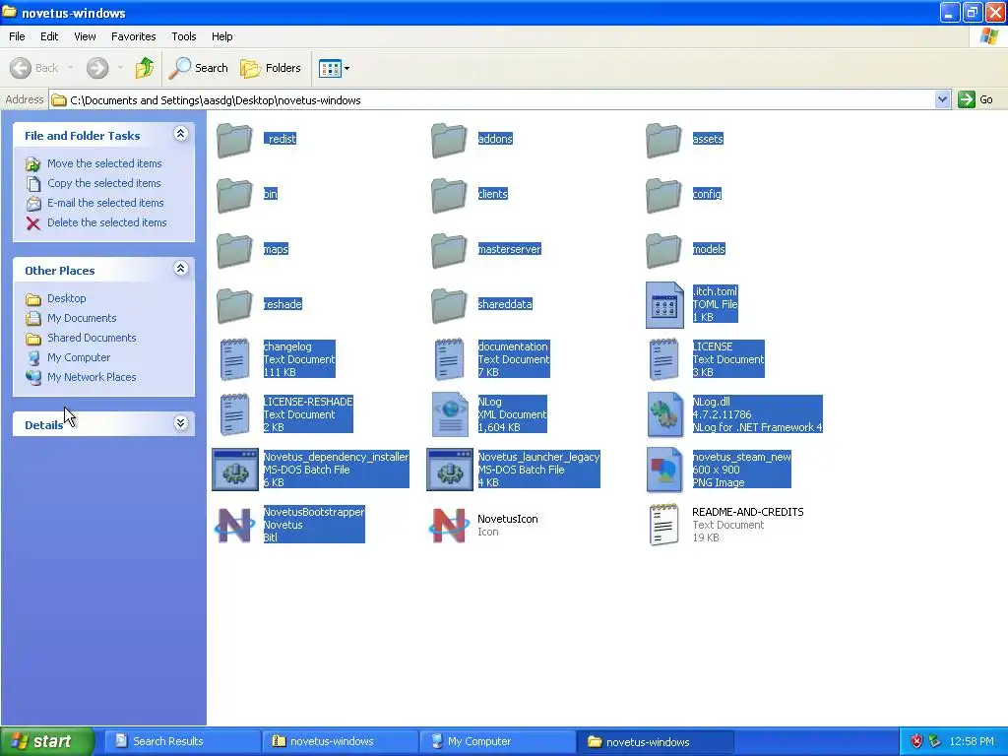Click the Back navigation button
The height and width of the screenshot is (756, 1008).
(x=34, y=68)
